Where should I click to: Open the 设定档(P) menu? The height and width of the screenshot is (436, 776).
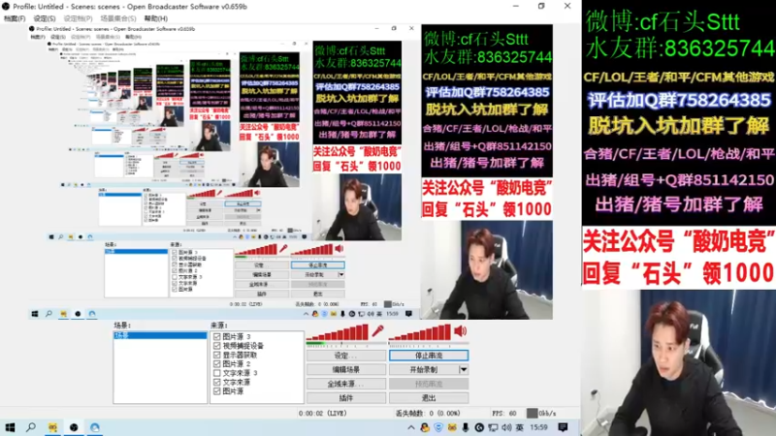[79, 18]
